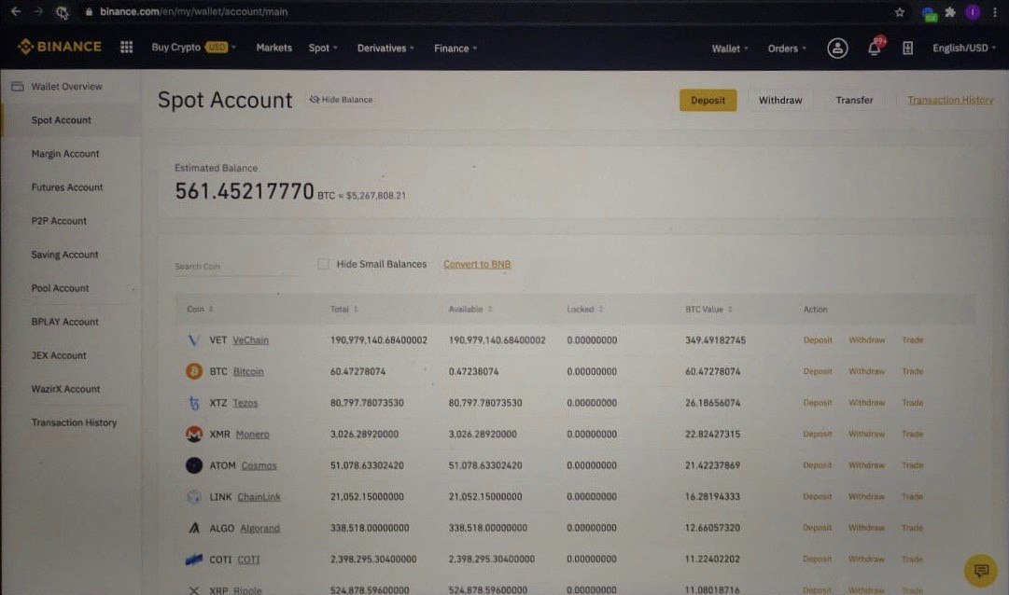Viewport: 1009px width, 595px height.
Task: Select BPLAY Account in the sidebar
Action: coord(64,322)
